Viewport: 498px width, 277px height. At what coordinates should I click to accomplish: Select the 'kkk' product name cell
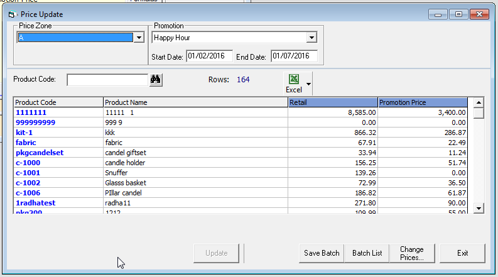(x=196, y=133)
